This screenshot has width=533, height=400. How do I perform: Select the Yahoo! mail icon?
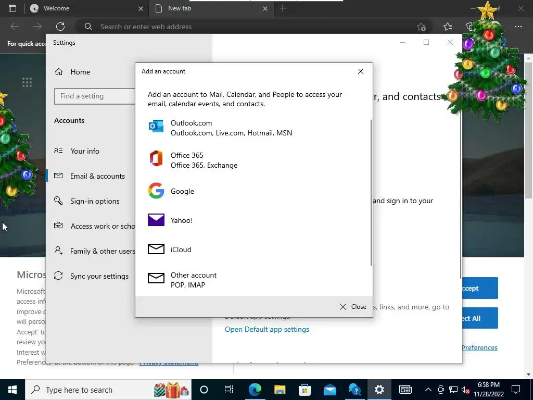[x=156, y=220]
